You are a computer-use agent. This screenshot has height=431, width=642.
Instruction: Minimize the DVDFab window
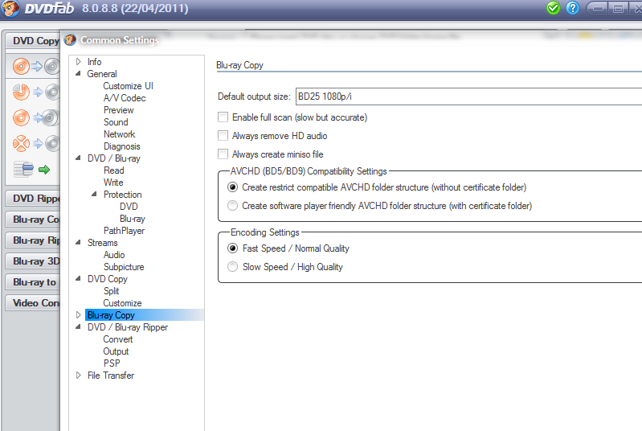pos(598,8)
